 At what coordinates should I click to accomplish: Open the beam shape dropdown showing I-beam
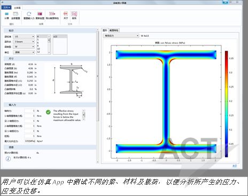[24, 42]
